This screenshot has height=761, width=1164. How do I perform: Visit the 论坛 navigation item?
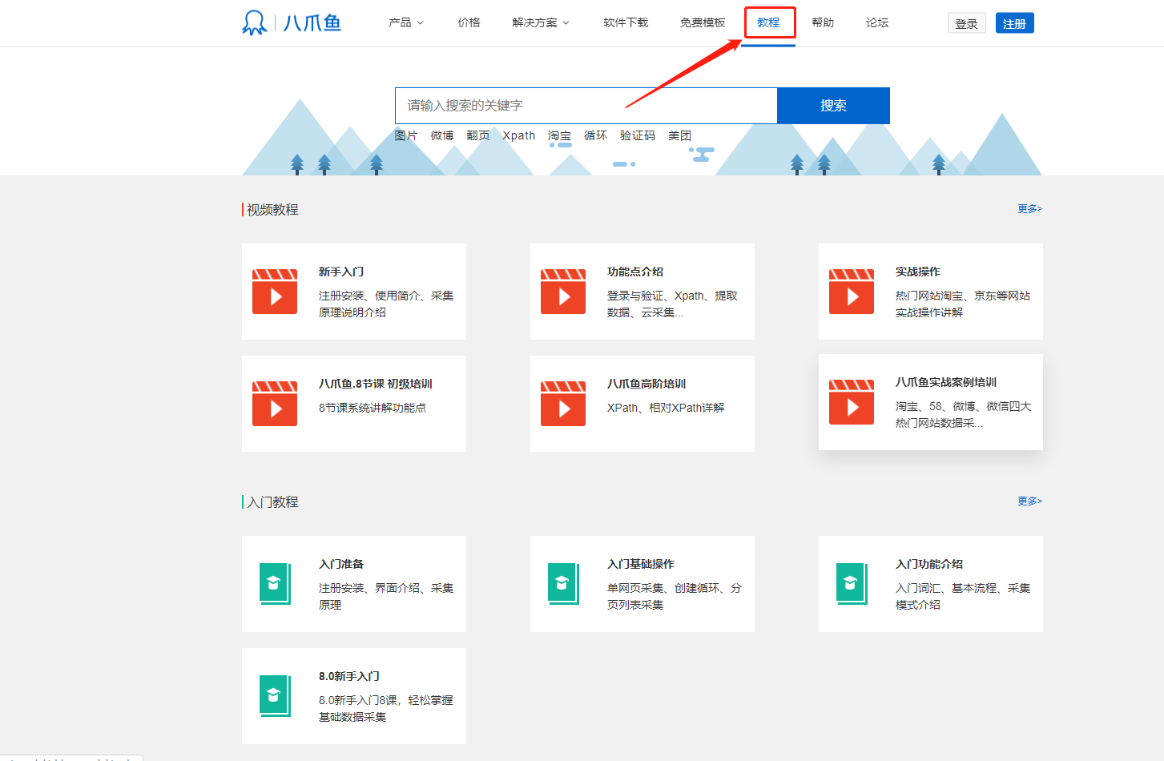877,22
